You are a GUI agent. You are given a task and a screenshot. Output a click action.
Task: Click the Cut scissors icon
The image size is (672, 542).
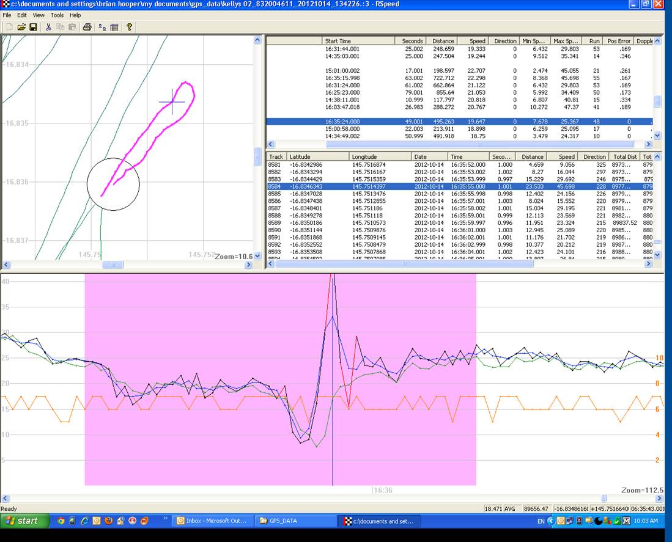[48, 27]
